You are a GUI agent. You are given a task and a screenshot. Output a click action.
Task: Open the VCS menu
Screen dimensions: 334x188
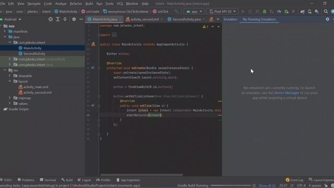[x=120, y=4]
